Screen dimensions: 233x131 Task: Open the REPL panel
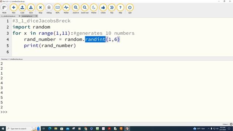58,9
